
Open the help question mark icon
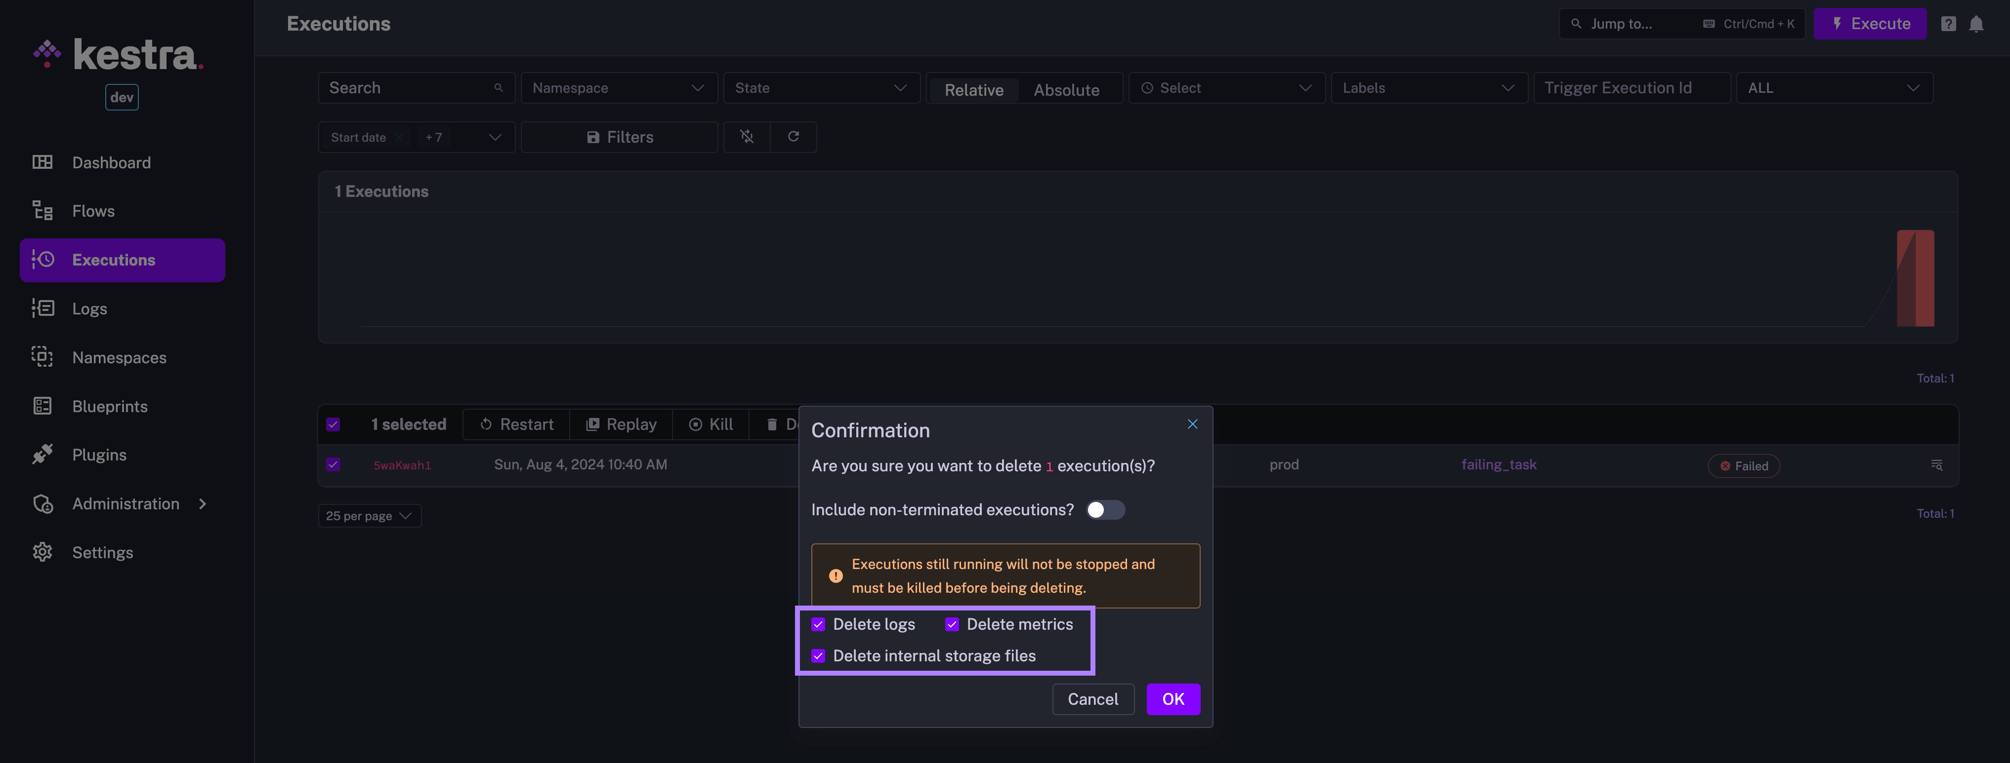1948,24
